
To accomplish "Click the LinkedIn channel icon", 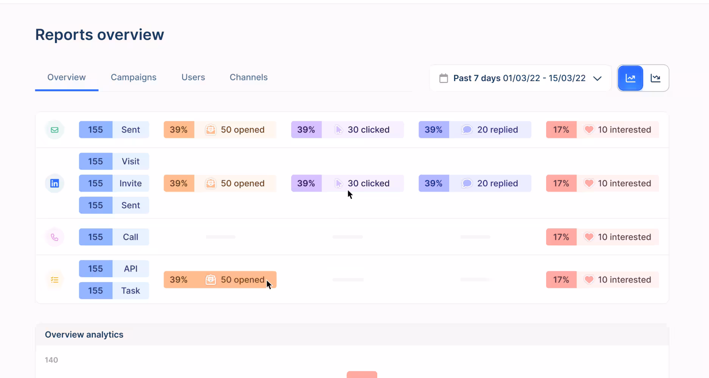I will click(x=55, y=184).
